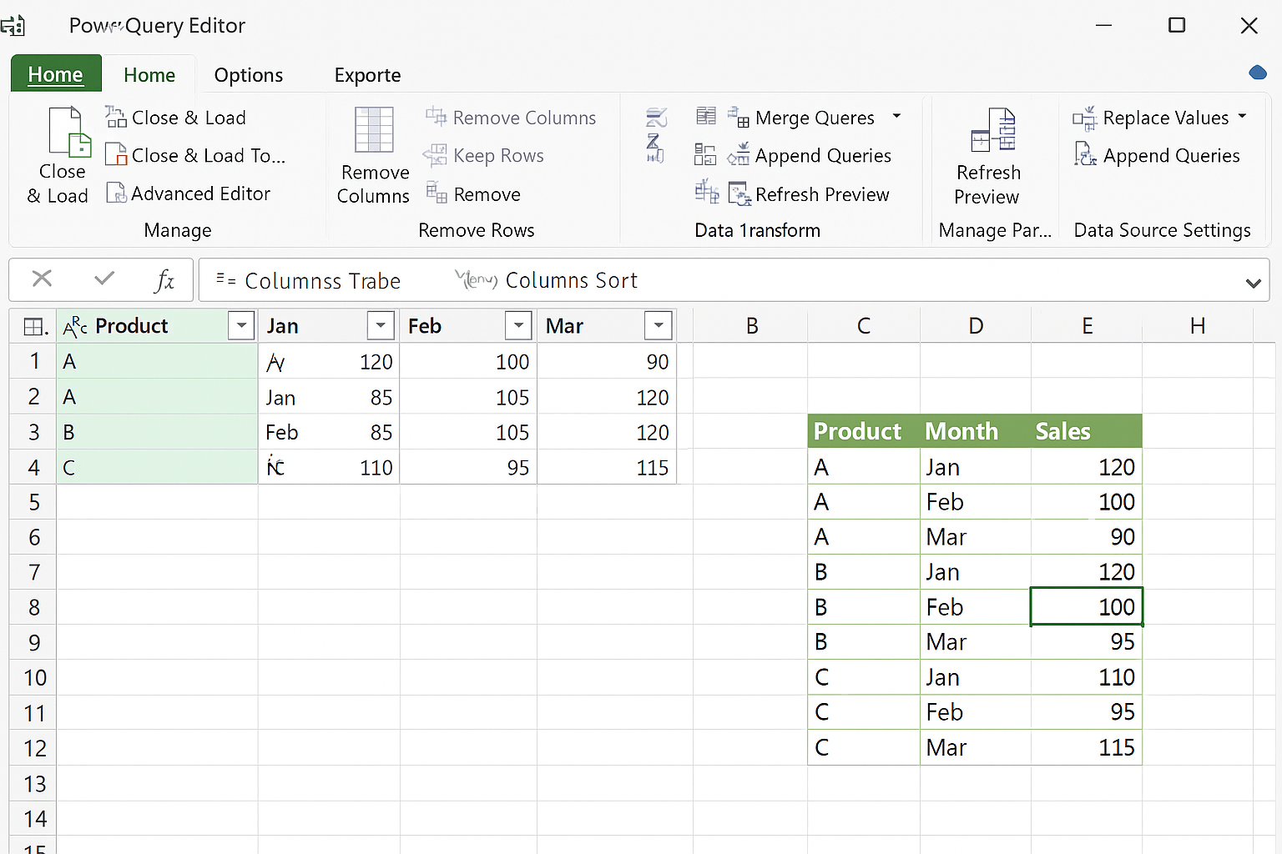This screenshot has height=854, width=1282.
Task: Click the small Close & Load icon
Action: [115, 117]
